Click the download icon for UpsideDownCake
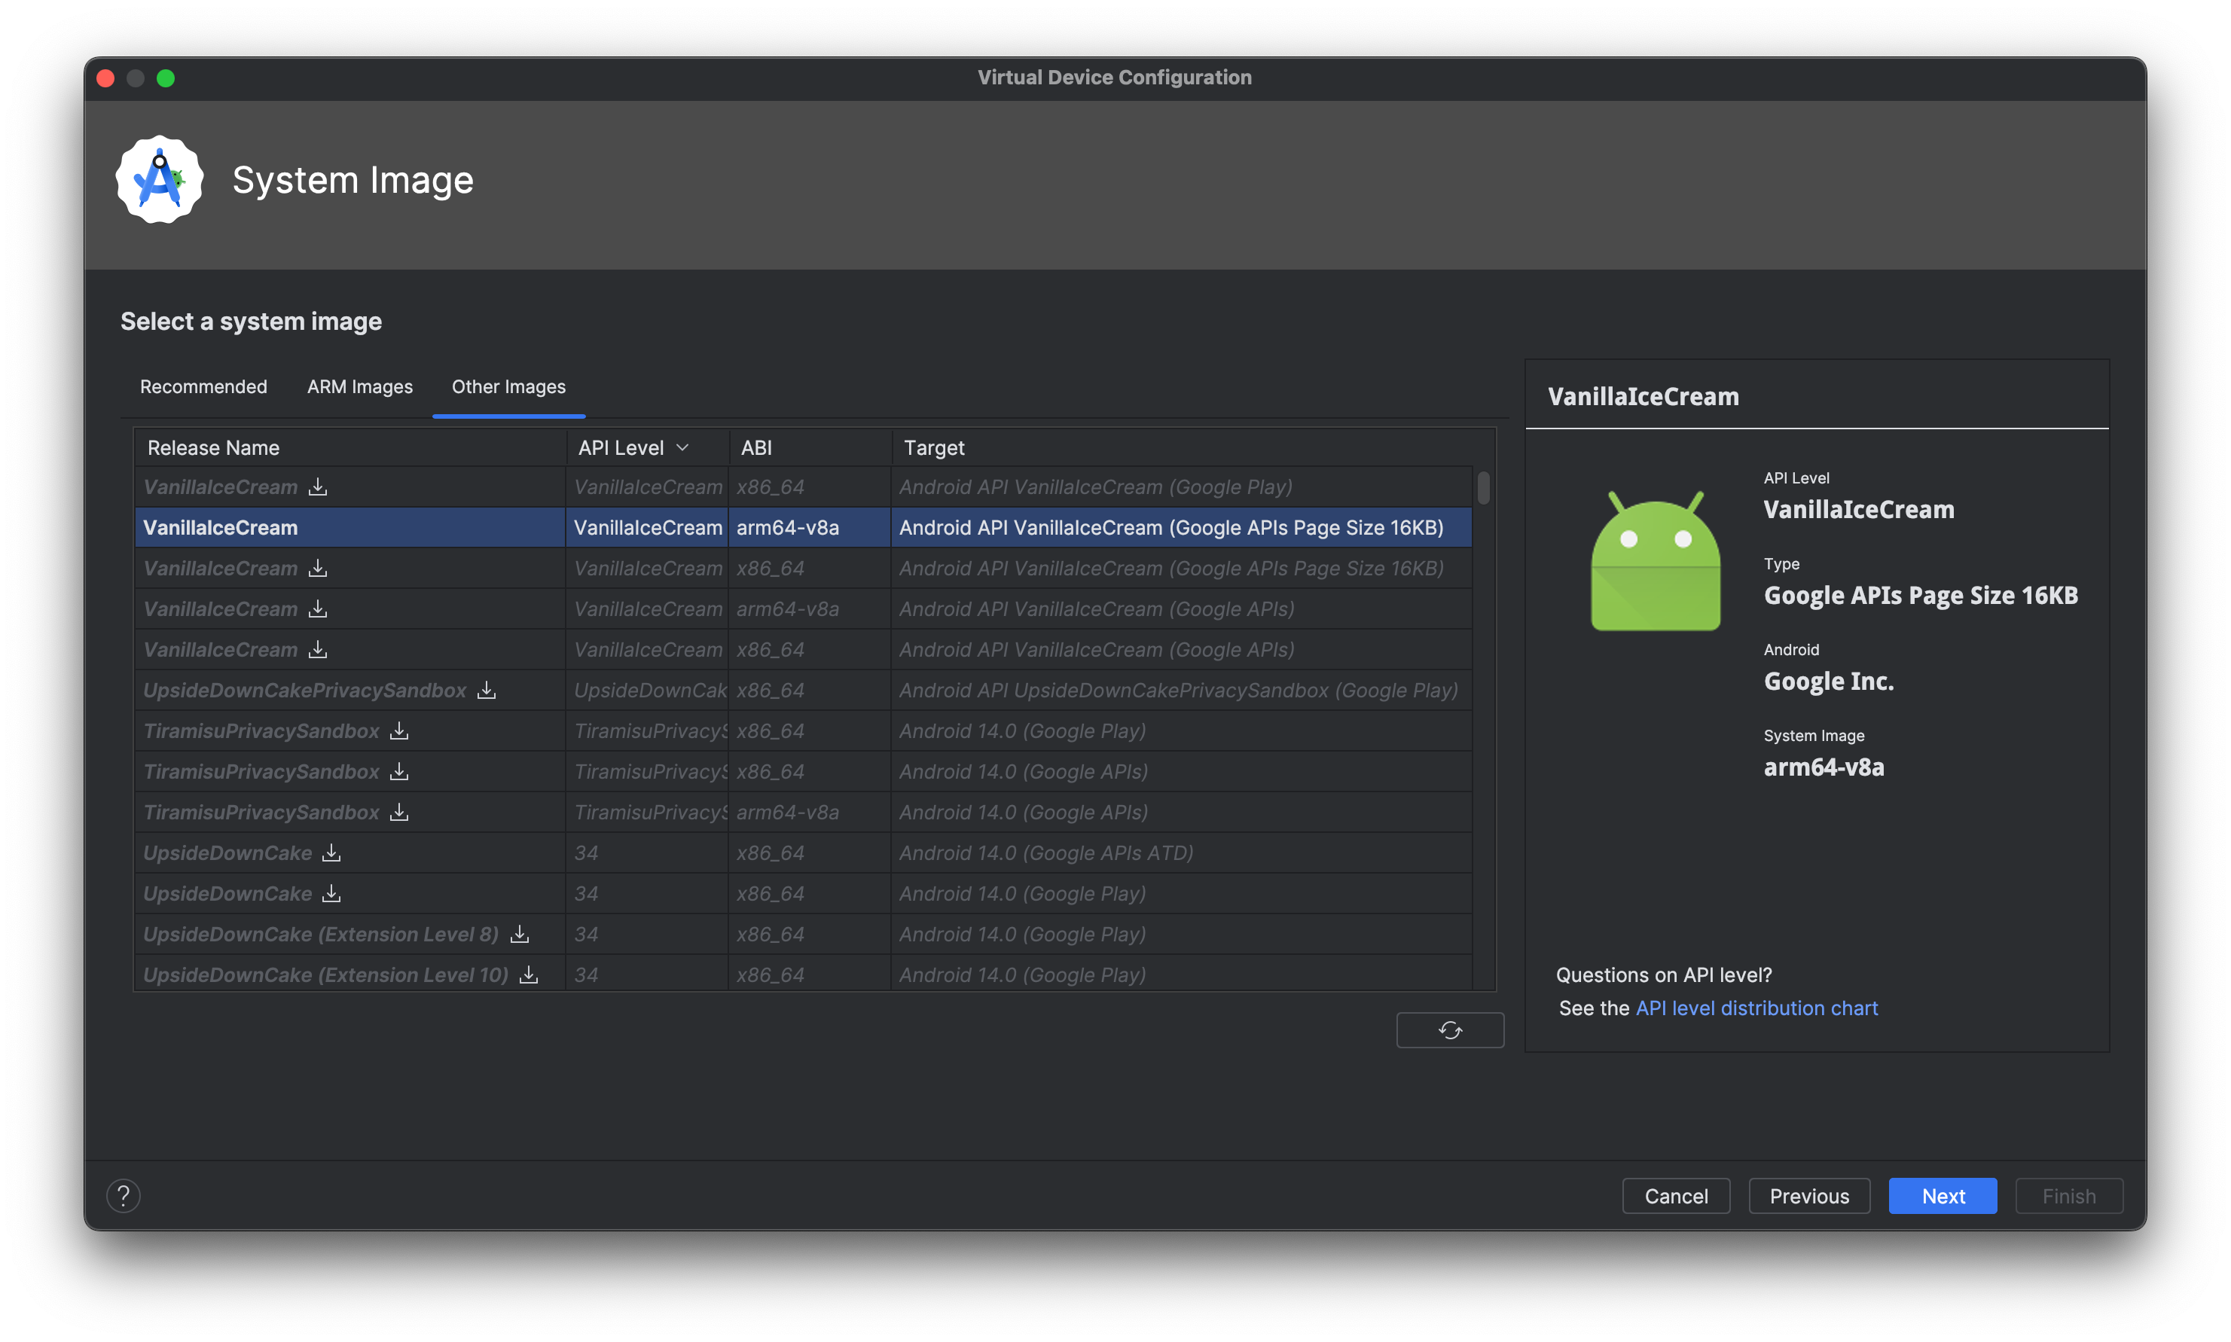Viewport: 2231px width, 1342px height. click(331, 852)
